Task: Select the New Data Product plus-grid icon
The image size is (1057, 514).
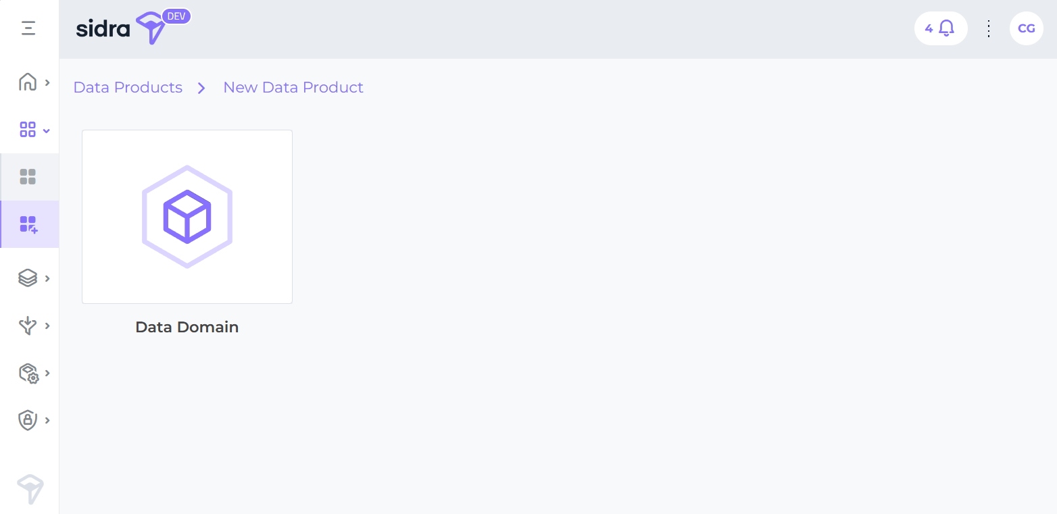Action: click(x=28, y=224)
